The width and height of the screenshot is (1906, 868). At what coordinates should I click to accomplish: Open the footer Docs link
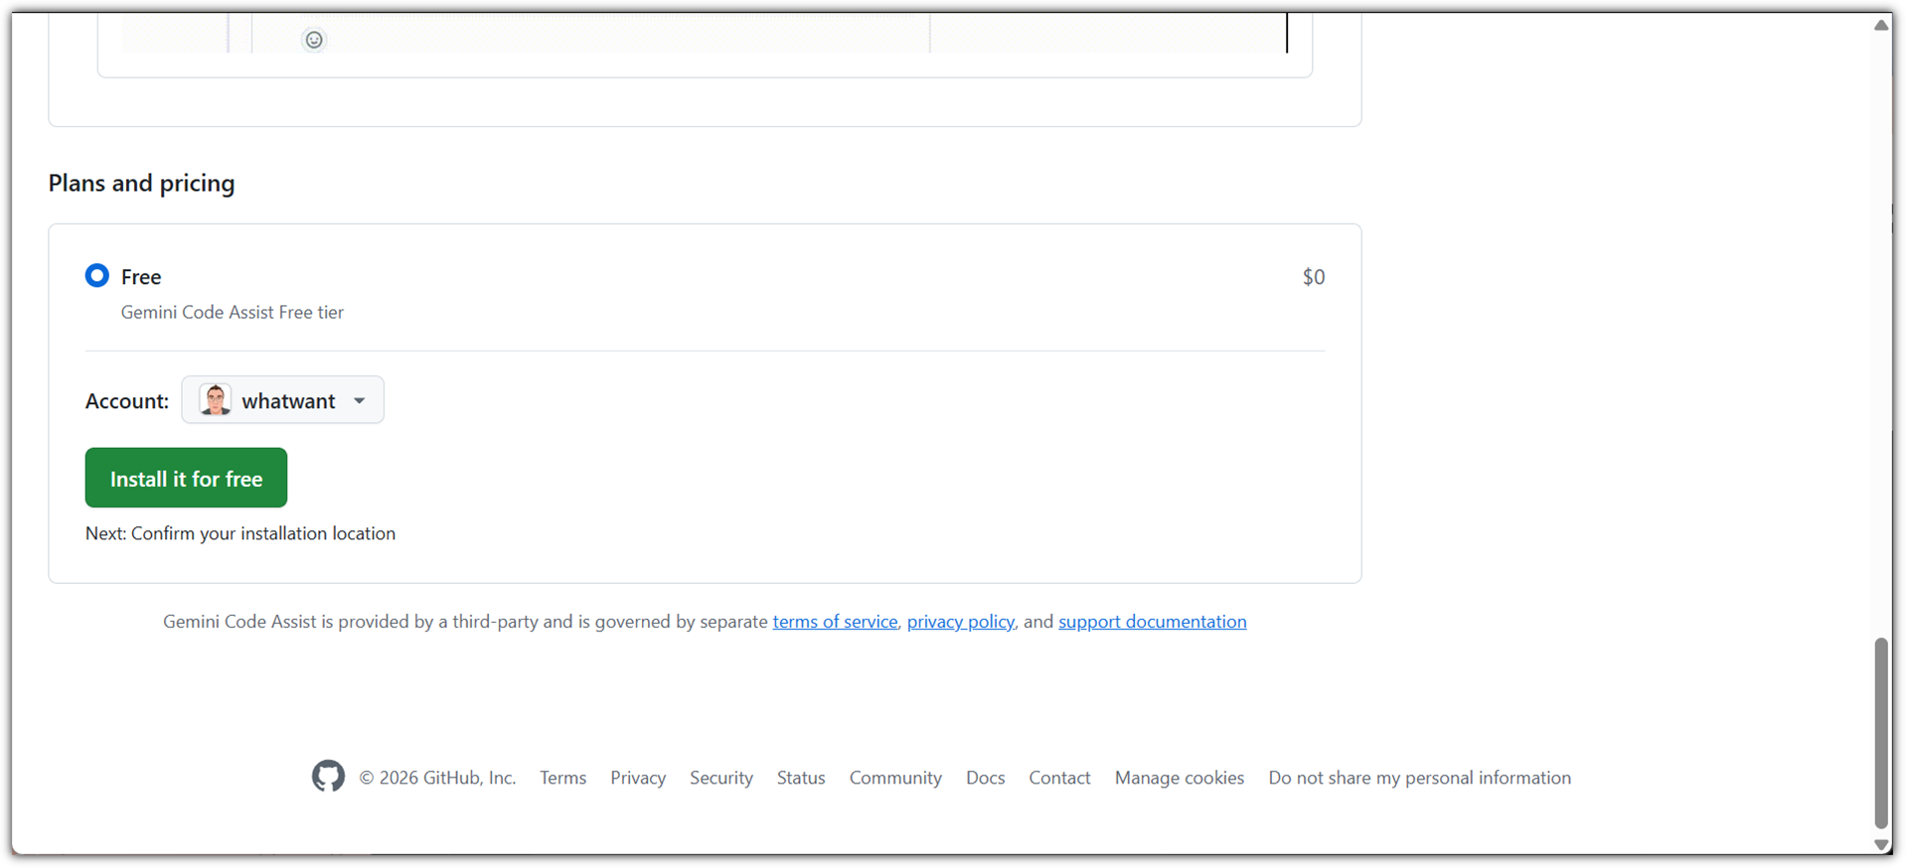[x=985, y=778]
